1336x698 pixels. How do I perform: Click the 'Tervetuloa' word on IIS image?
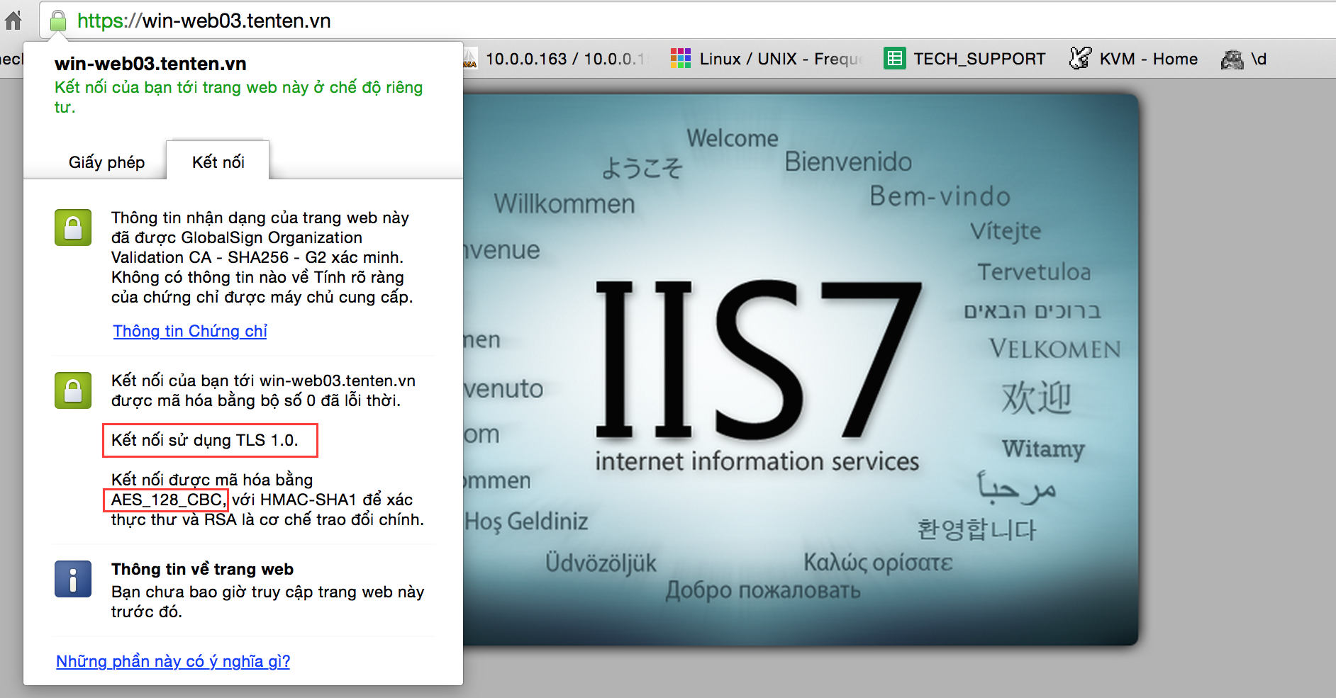click(1034, 272)
